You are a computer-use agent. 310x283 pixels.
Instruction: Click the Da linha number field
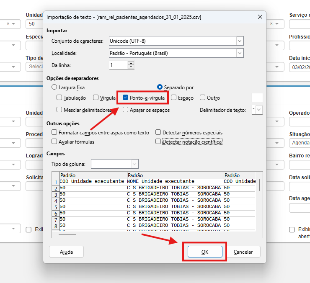click(x=118, y=65)
